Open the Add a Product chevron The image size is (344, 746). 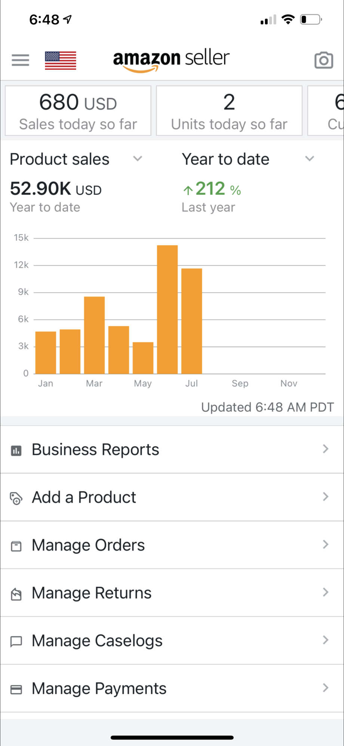pos(326,497)
